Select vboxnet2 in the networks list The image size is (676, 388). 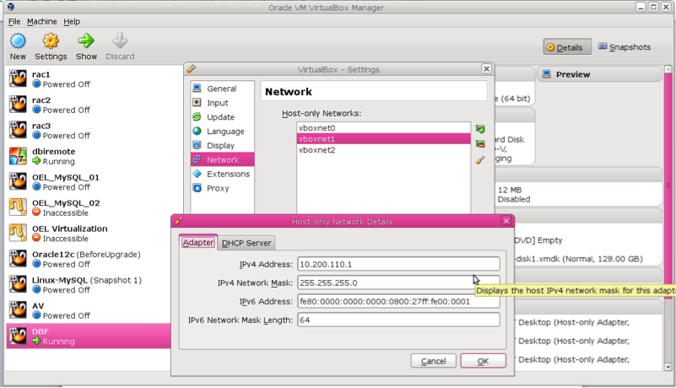pos(317,150)
